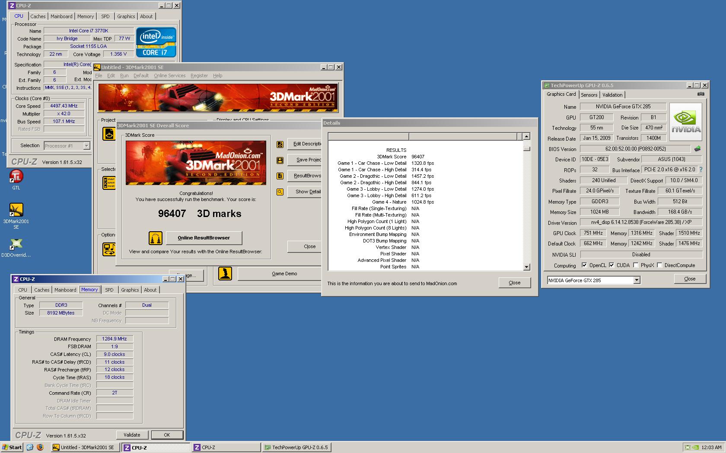Open D3DOverrider desktop shortcut icon
Viewport: 726px width, 453px height.
16,243
